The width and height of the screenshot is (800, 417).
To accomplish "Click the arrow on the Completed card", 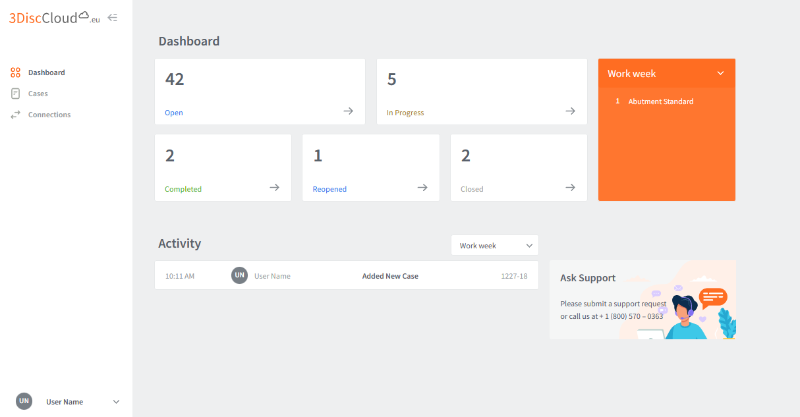I will pos(275,188).
